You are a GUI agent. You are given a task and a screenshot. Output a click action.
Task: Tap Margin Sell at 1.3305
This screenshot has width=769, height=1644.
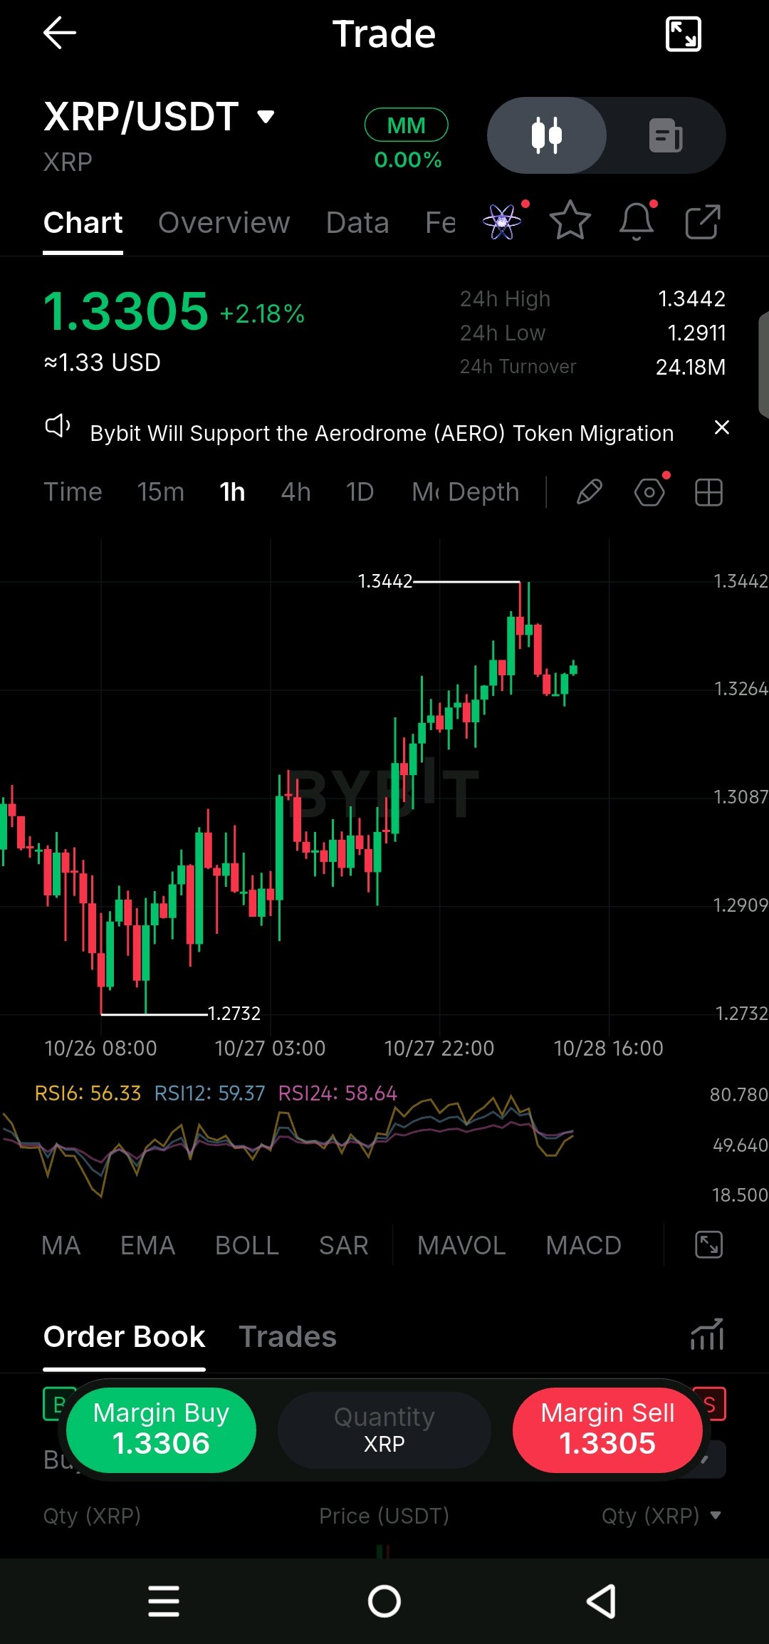coord(607,1430)
